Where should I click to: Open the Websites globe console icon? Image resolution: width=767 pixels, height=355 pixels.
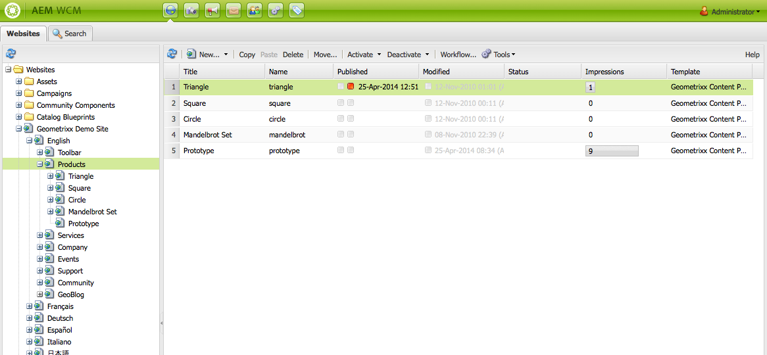[x=170, y=11]
